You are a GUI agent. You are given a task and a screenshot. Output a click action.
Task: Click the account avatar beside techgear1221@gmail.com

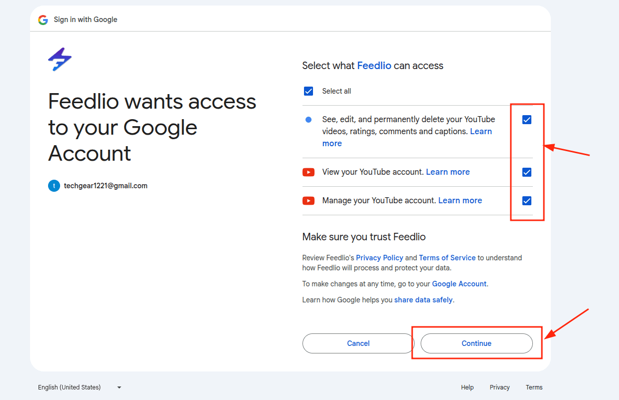[54, 186]
